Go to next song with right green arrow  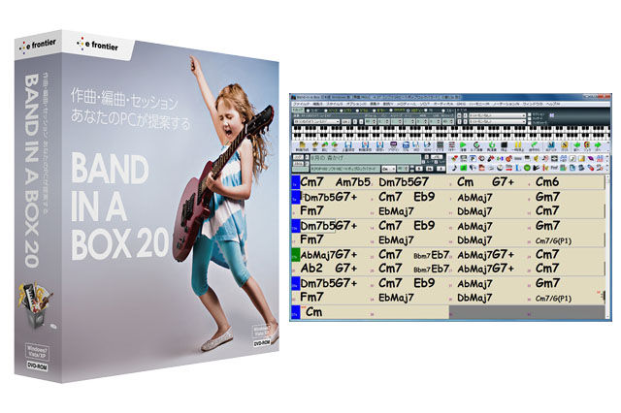[598, 145]
